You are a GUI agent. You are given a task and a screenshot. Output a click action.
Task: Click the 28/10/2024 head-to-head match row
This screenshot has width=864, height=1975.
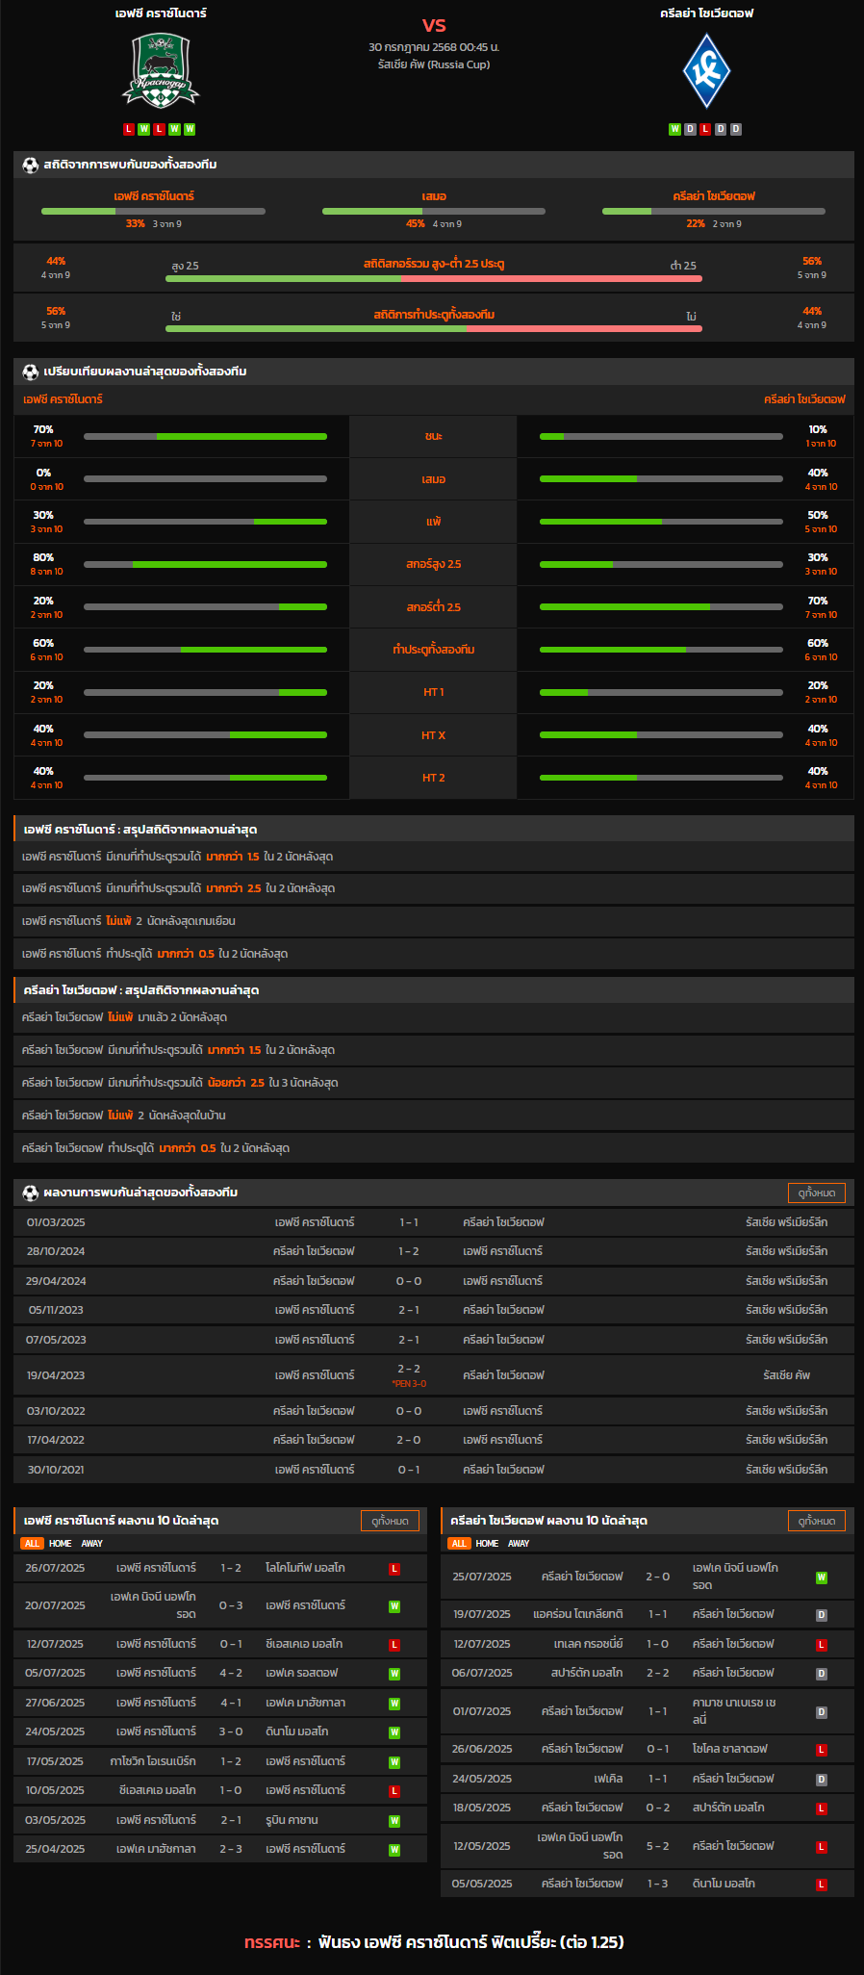point(434,1251)
